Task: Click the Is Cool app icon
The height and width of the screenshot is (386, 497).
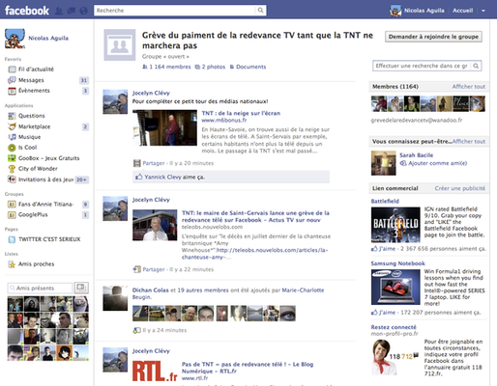Action: [x=12, y=148]
